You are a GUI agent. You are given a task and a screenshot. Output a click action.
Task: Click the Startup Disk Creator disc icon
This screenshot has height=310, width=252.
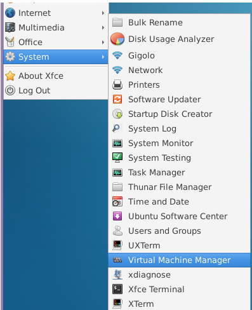click(117, 114)
